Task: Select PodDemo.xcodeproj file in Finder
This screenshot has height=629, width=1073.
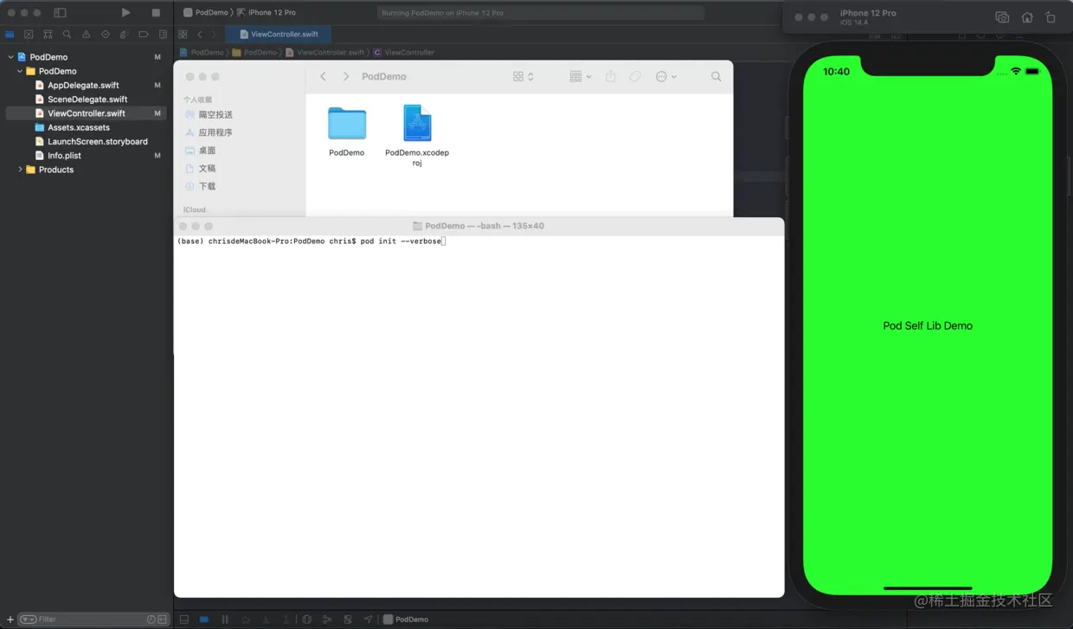Action: pos(417,136)
